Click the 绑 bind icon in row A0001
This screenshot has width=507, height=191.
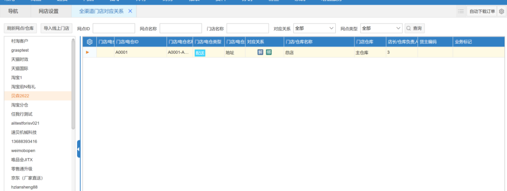[269, 52]
